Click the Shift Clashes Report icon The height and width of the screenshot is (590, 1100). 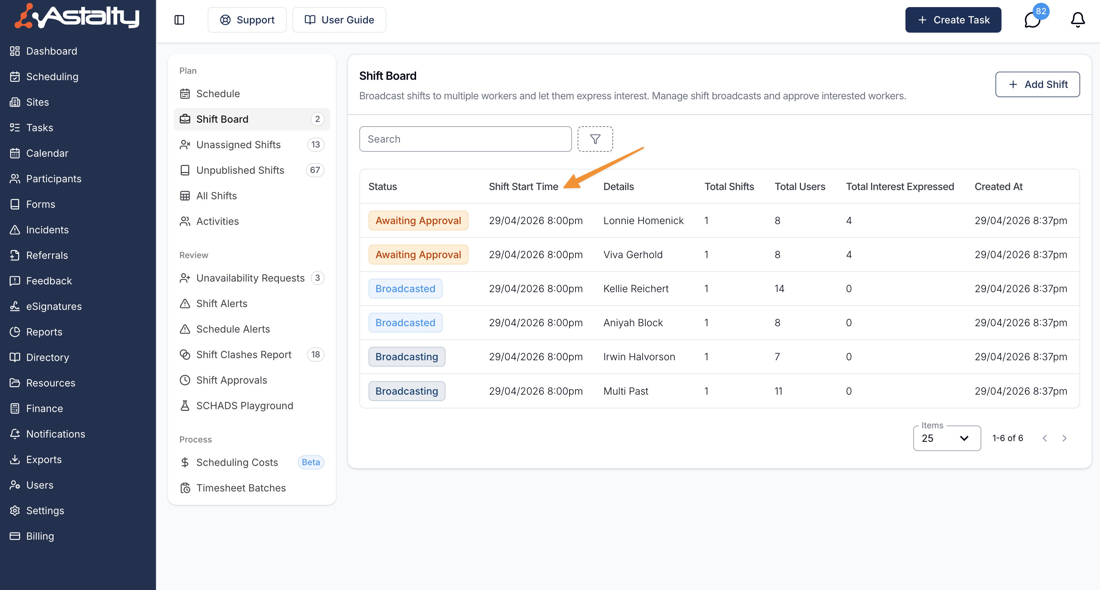185,355
